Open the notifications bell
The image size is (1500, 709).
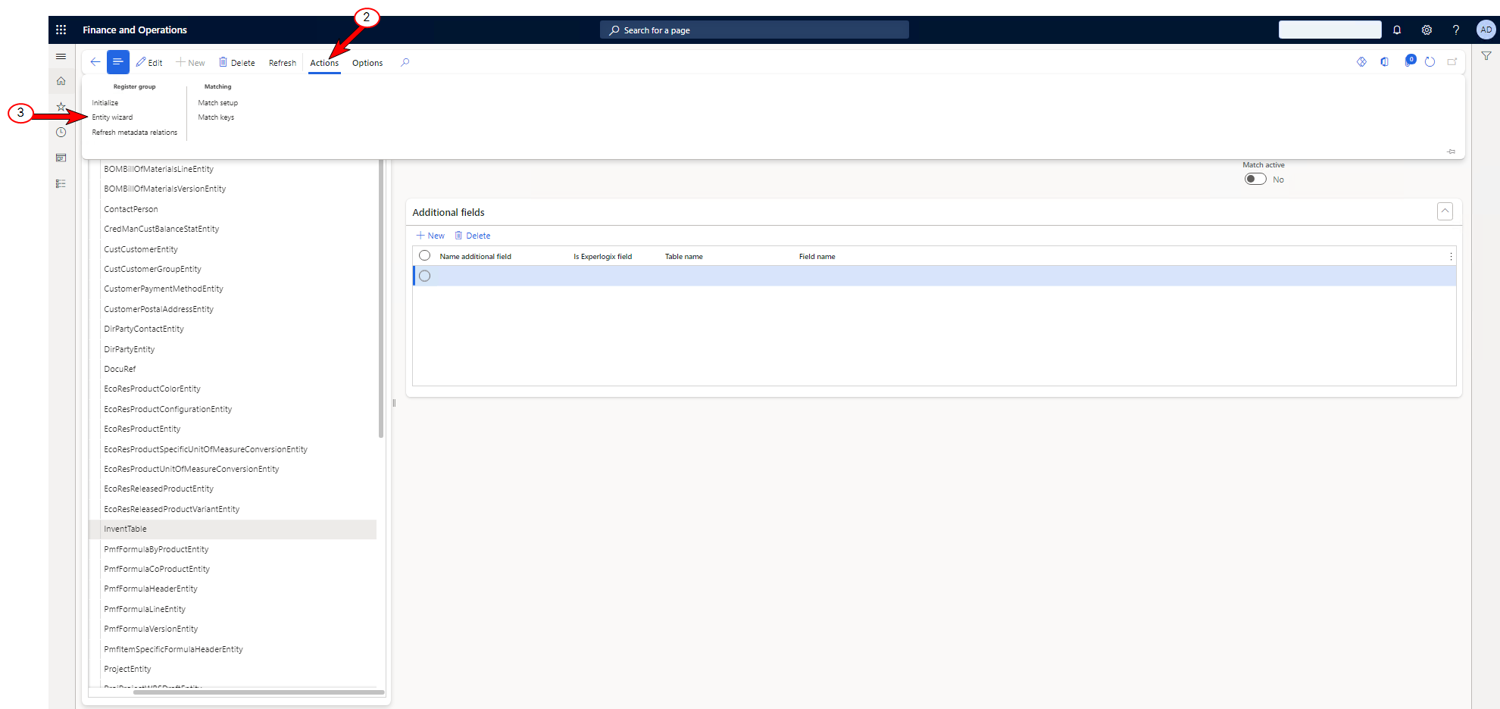[1397, 30]
